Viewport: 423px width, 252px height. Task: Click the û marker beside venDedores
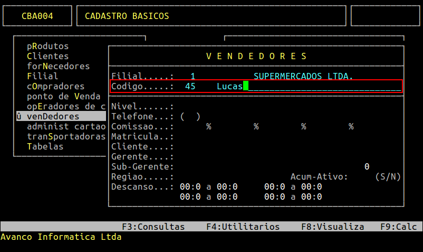pos(19,116)
